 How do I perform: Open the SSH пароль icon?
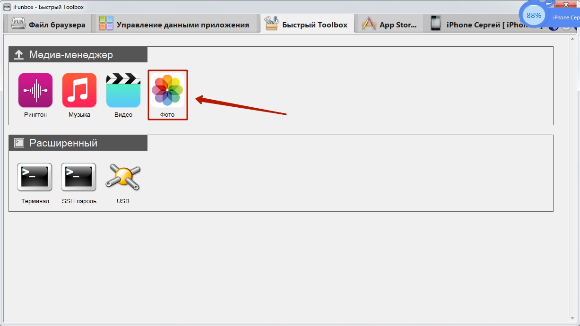pos(79,177)
